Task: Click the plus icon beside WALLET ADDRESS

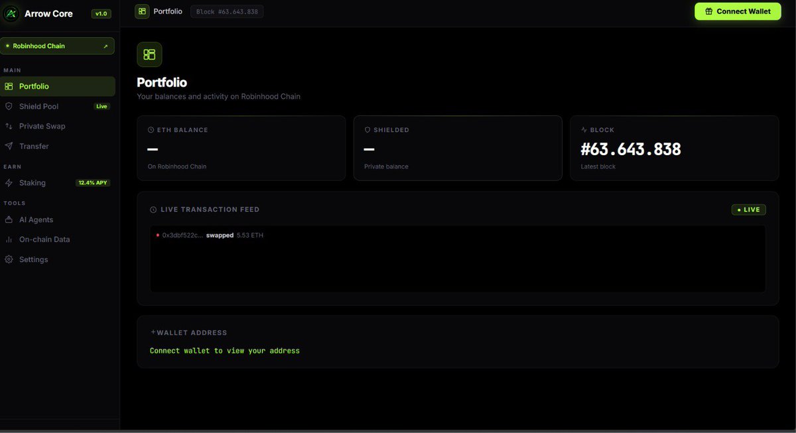Action: click(x=153, y=332)
